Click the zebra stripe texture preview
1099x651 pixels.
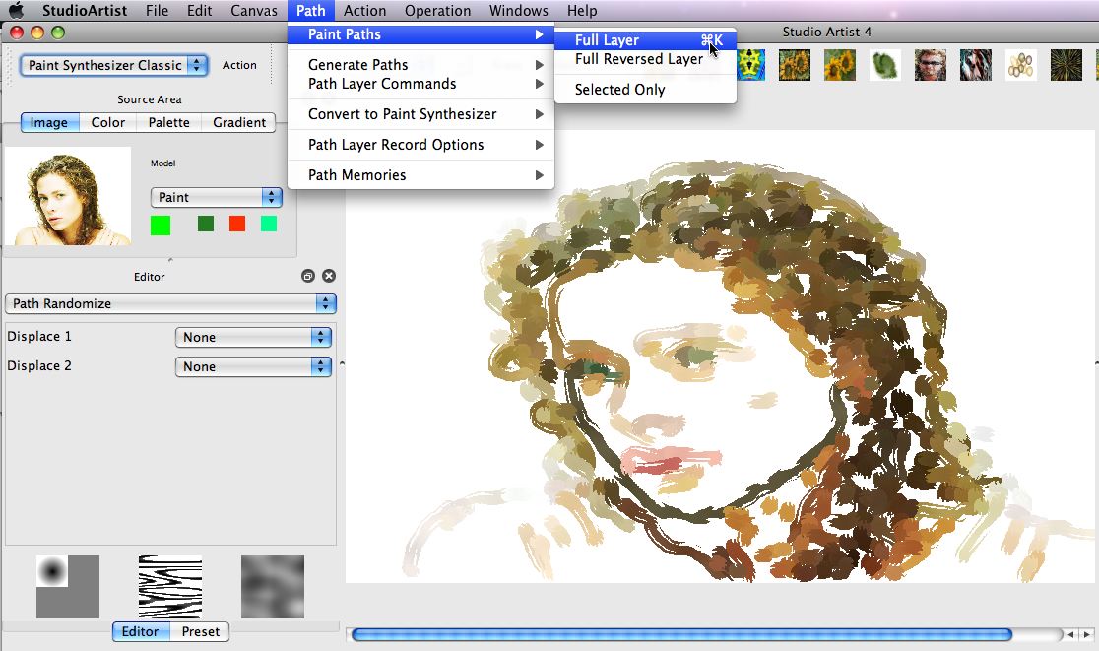(x=170, y=587)
